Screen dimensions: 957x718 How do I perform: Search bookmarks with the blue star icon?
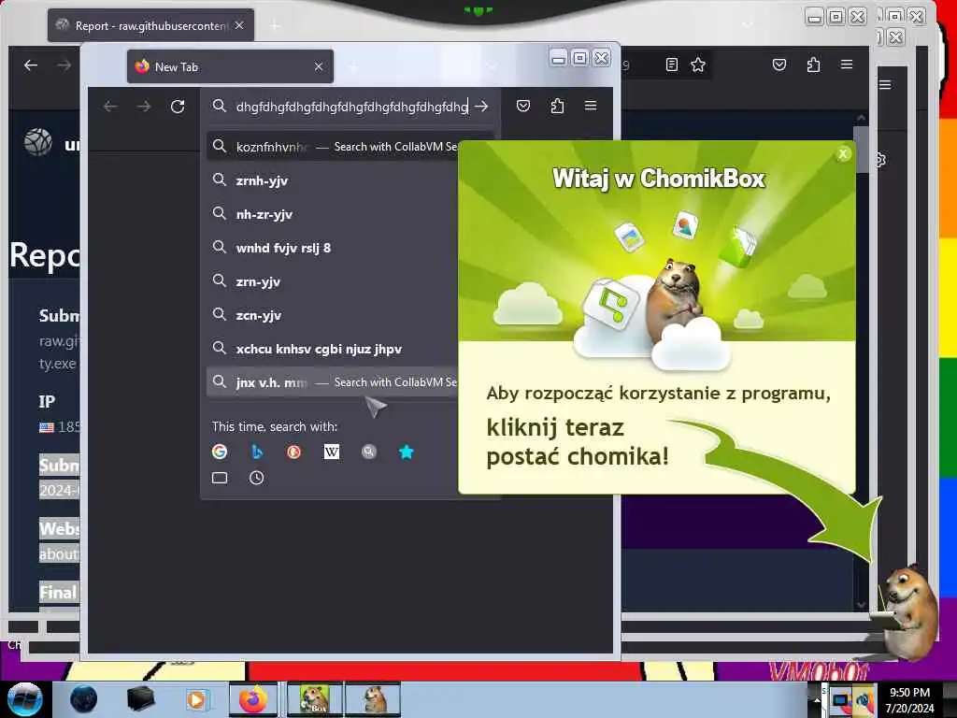coord(406,452)
